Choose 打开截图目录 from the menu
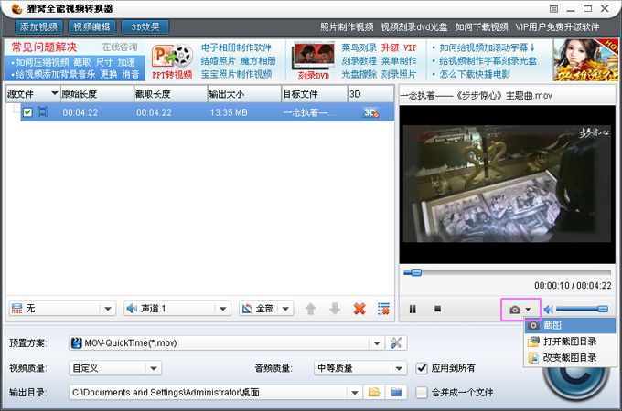 571,342
